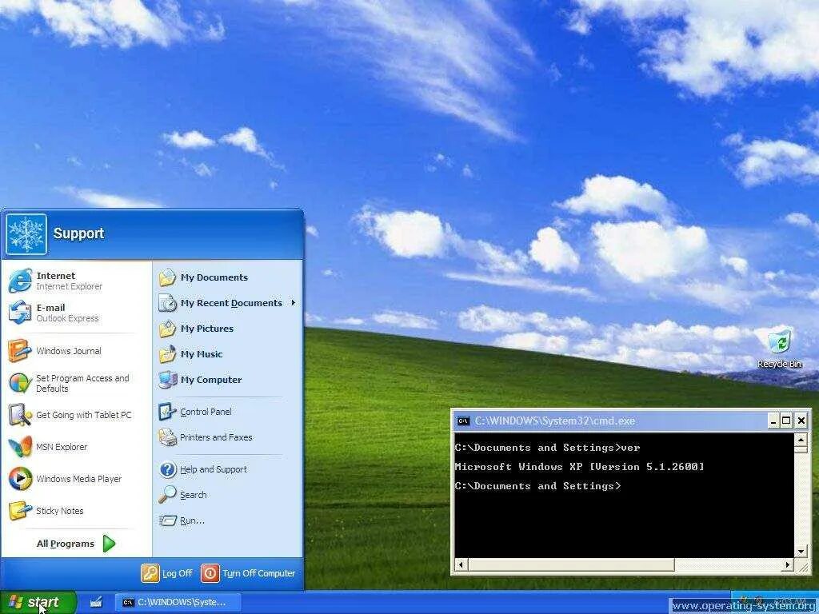Image resolution: width=819 pixels, height=614 pixels.
Task: Expand All Programs list
Action: tap(76, 544)
